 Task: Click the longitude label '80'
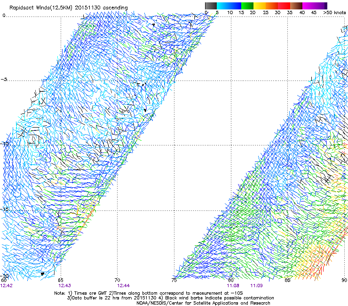231,280
